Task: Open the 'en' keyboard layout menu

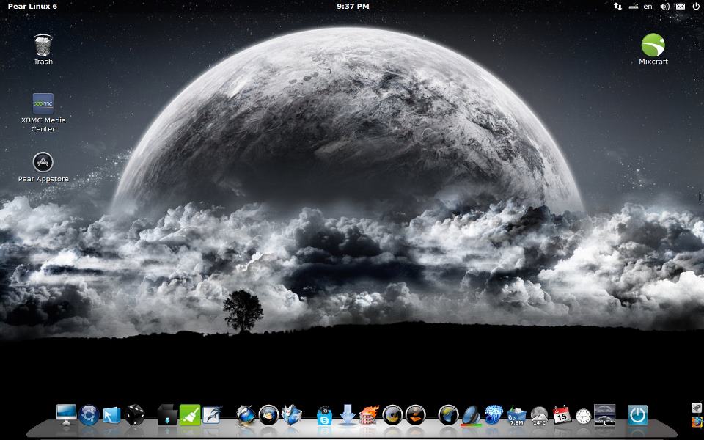Action: click(x=648, y=7)
